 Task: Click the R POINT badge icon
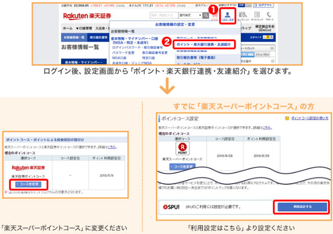tap(182, 148)
